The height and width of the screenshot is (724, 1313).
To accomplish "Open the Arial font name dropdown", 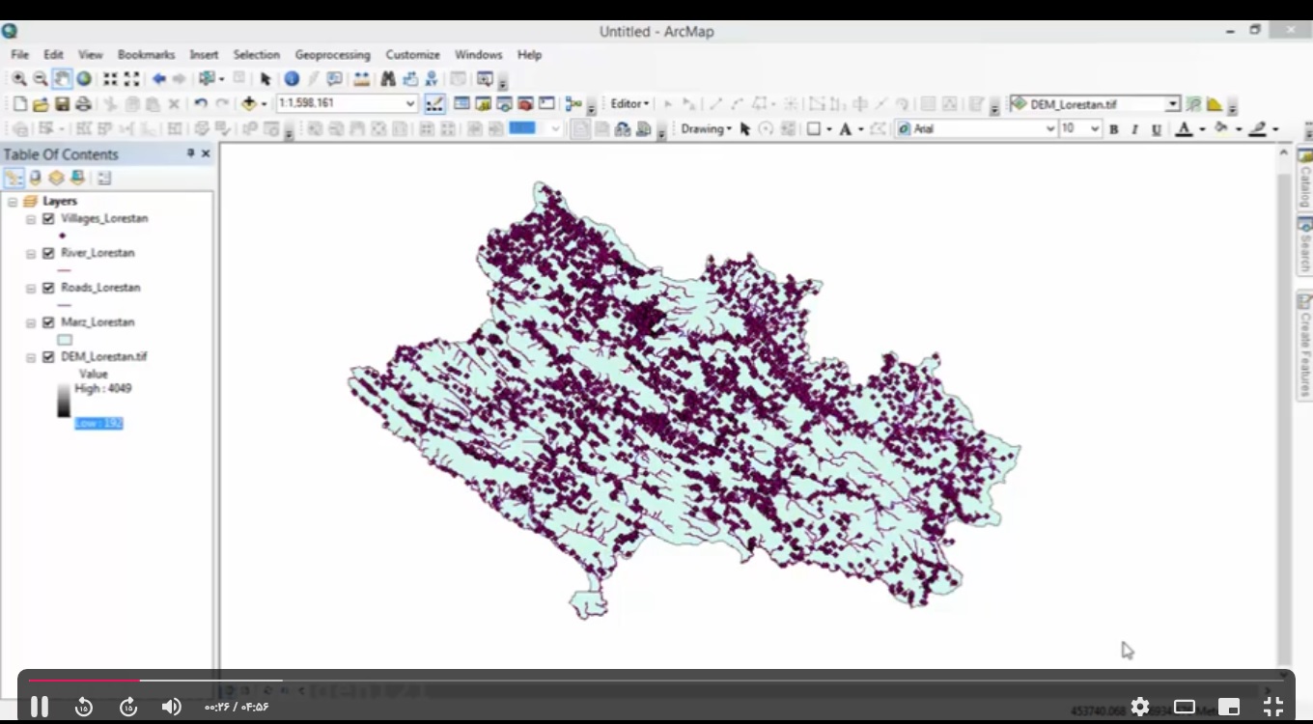I will [1050, 129].
